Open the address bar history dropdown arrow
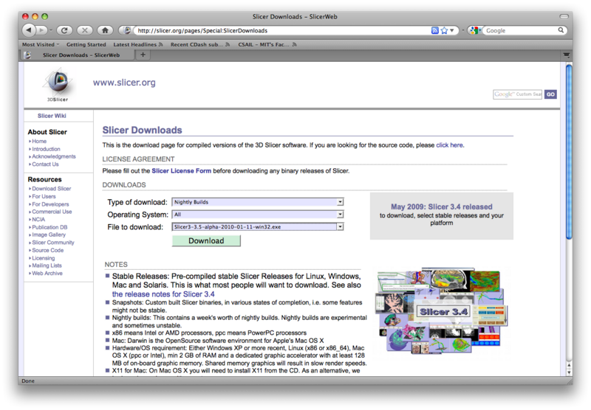 [x=452, y=30]
